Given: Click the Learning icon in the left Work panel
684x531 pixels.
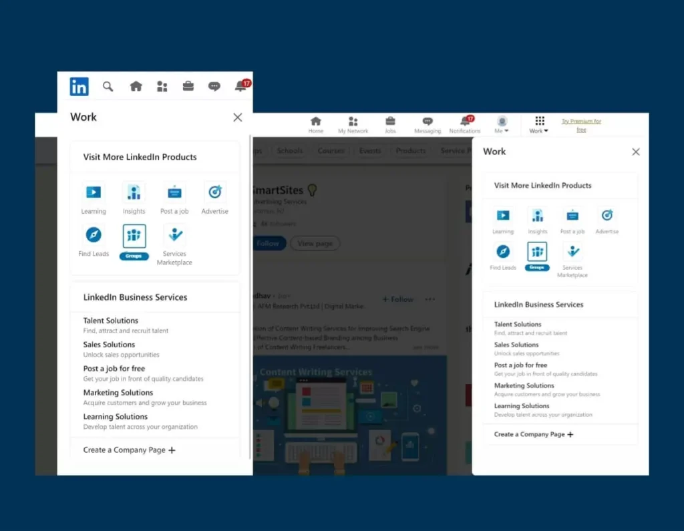Looking at the screenshot, I should 94,192.
